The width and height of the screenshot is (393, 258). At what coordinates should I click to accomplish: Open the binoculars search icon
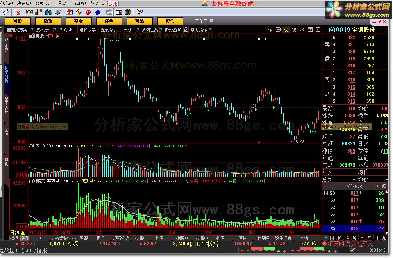point(48,12)
